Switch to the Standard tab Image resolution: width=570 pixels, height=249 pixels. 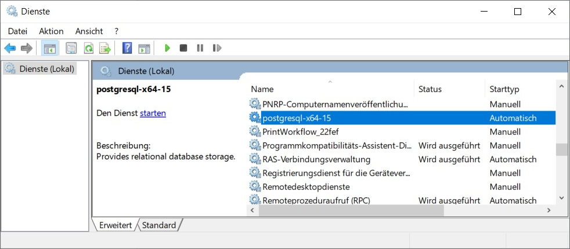click(x=159, y=225)
